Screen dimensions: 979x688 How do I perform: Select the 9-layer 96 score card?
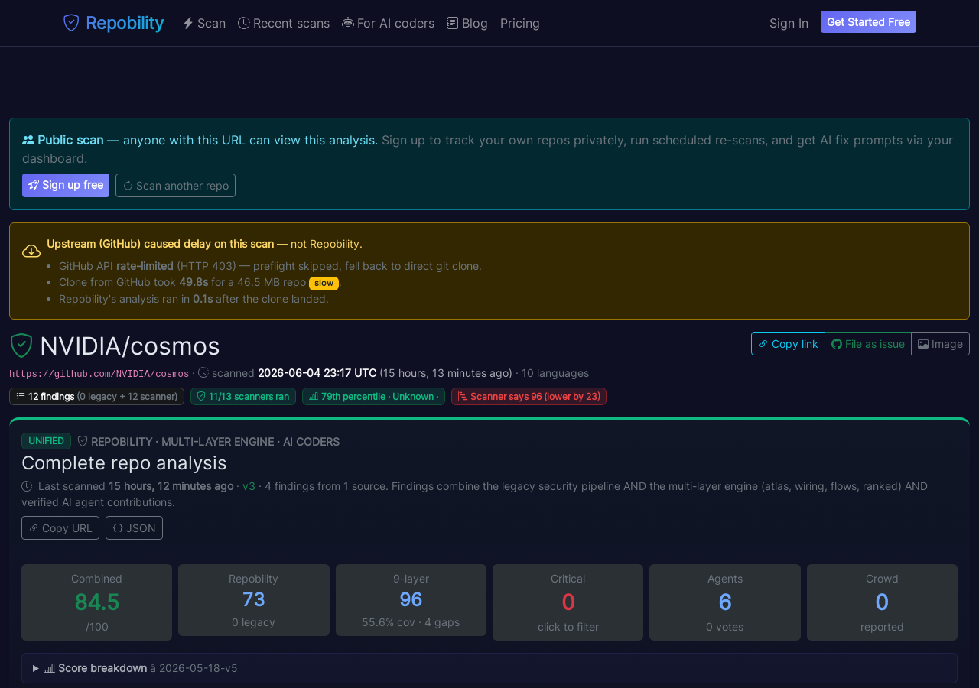[x=411, y=600]
